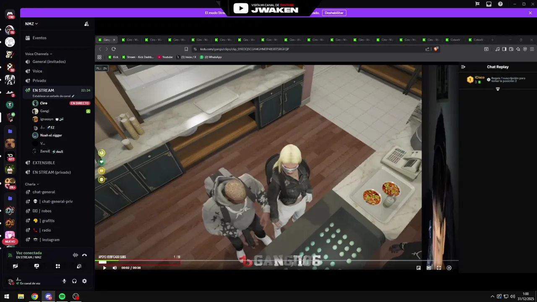
Task: Deafen audio with the headphones icon
Action: tap(74, 281)
